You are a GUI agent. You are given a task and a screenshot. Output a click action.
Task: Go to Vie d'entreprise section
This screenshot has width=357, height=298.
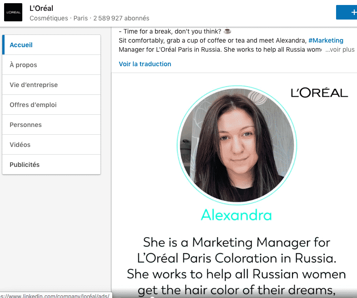tap(51, 85)
